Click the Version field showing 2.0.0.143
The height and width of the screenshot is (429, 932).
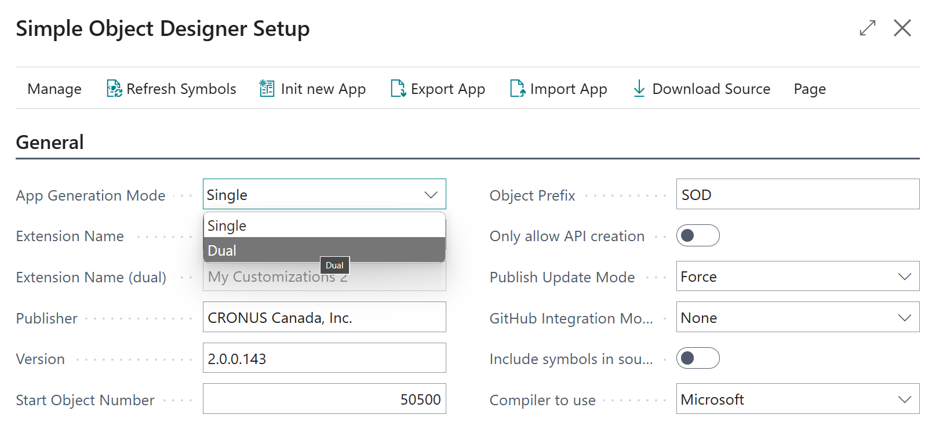coord(323,358)
